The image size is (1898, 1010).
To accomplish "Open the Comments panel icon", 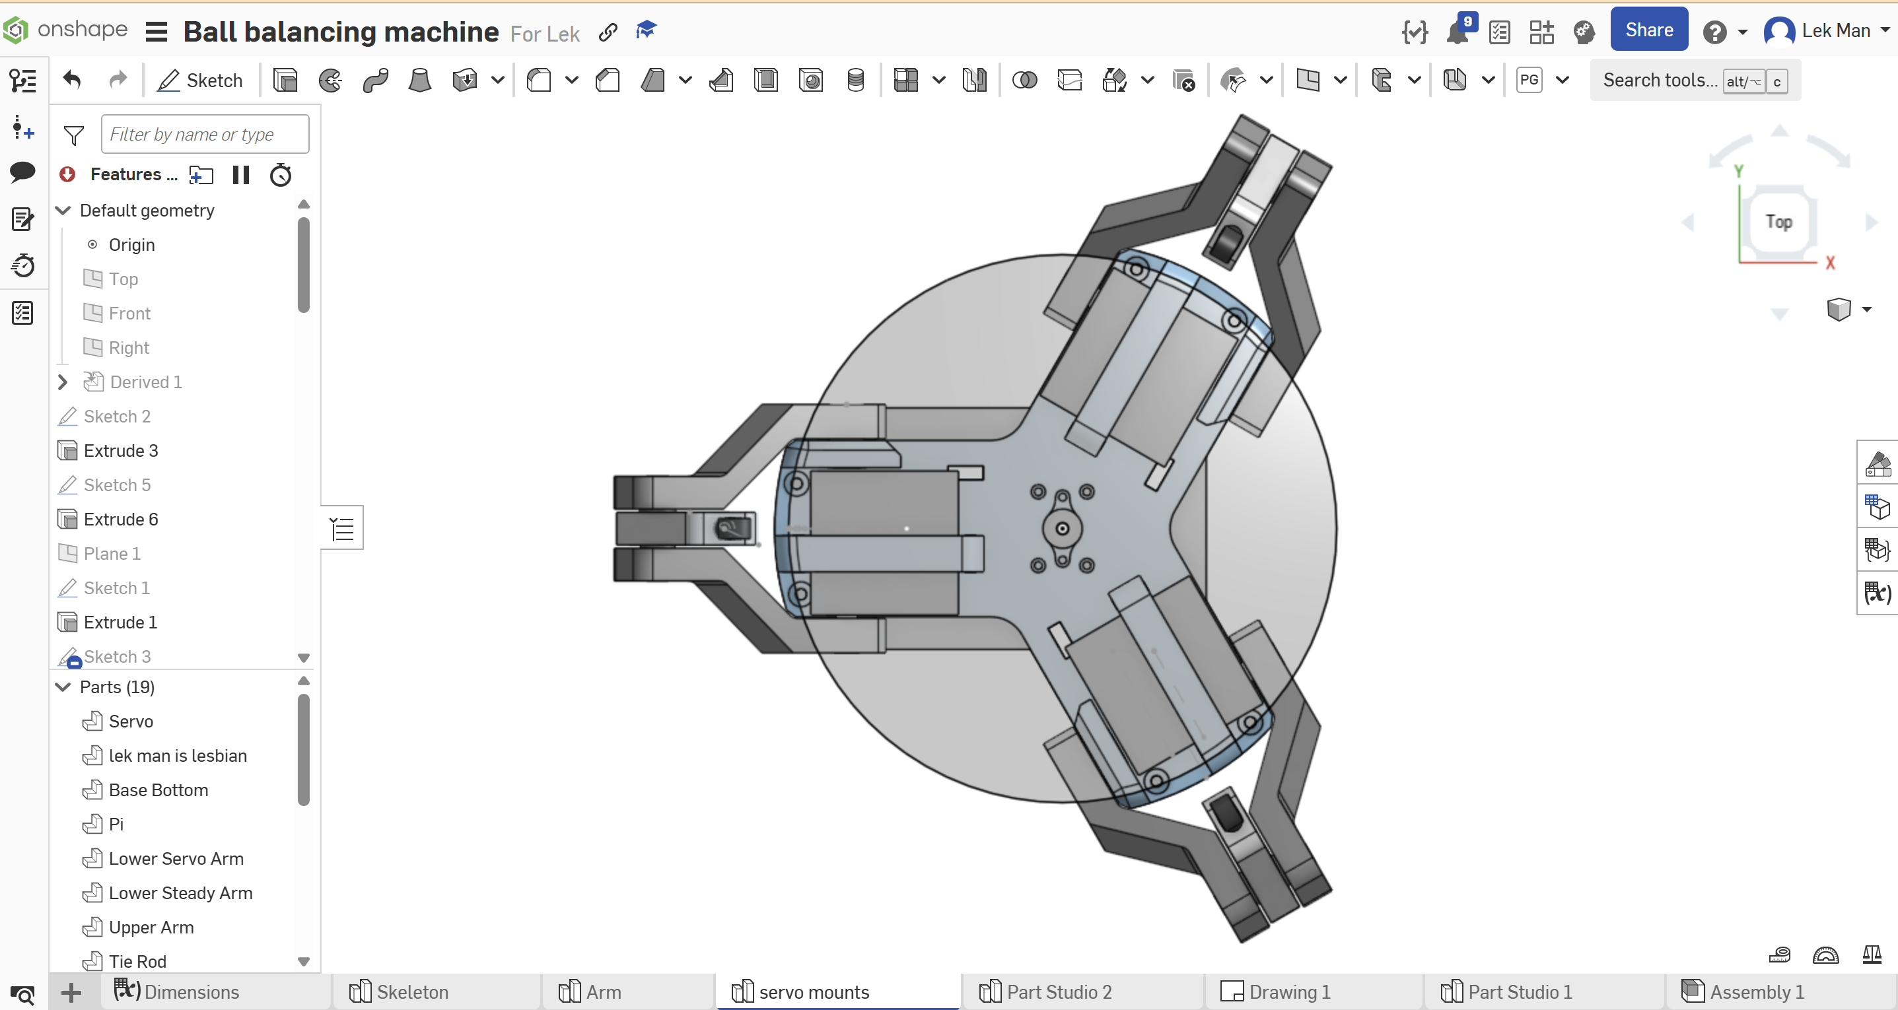I will pyautogui.click(x=22, y=172).
